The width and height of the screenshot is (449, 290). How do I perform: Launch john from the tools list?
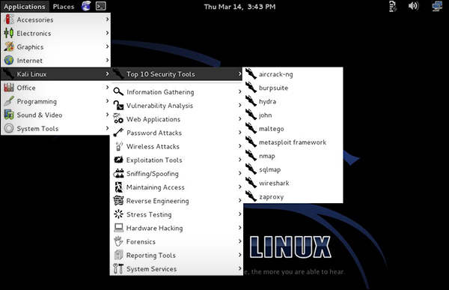click(293, 115)
